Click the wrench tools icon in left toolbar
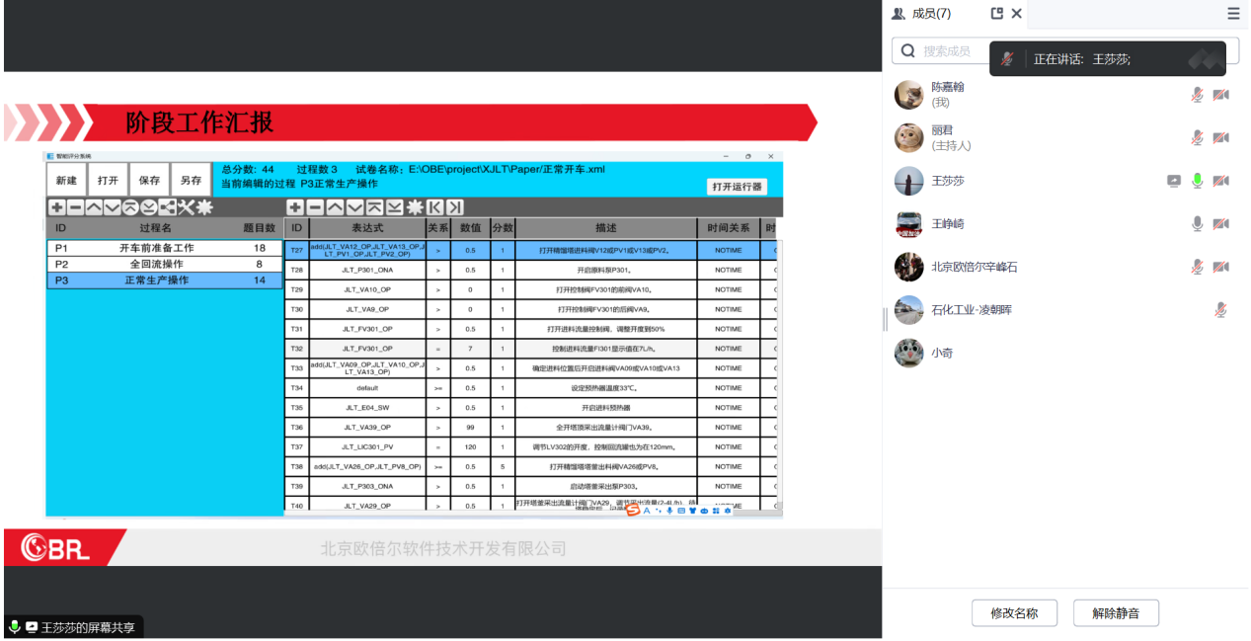The width and height of the screenshot is (1251, 641). pos(186,207)
